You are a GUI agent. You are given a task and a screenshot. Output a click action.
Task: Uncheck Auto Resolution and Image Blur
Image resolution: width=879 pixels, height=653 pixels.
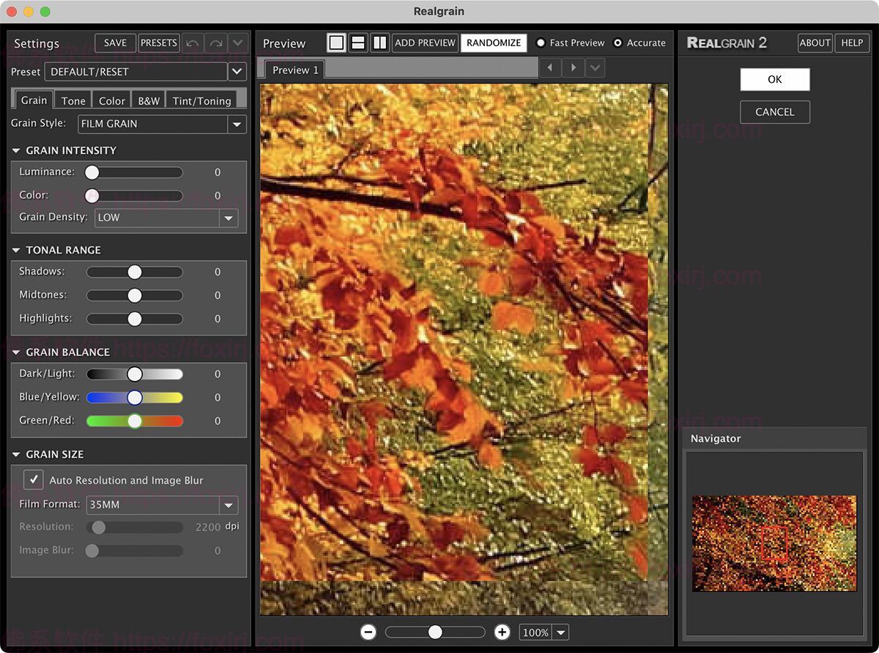tap(34, 480)
